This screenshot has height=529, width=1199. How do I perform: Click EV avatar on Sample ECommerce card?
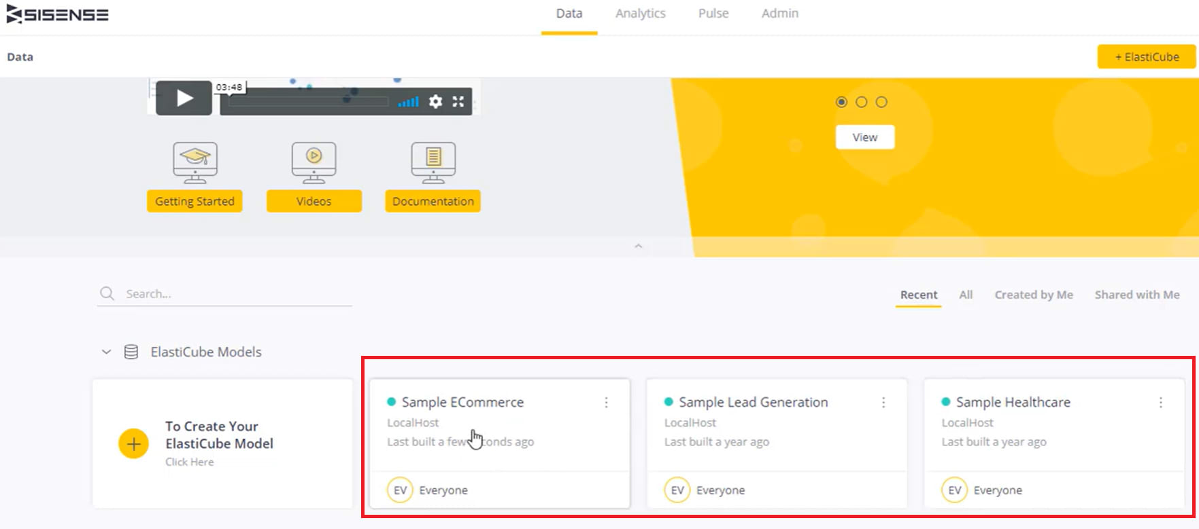400,490
